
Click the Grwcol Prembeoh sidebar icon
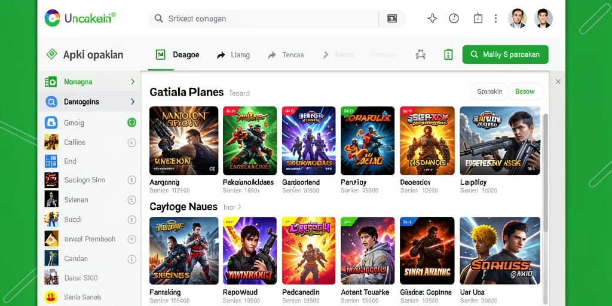click(51, 239)
